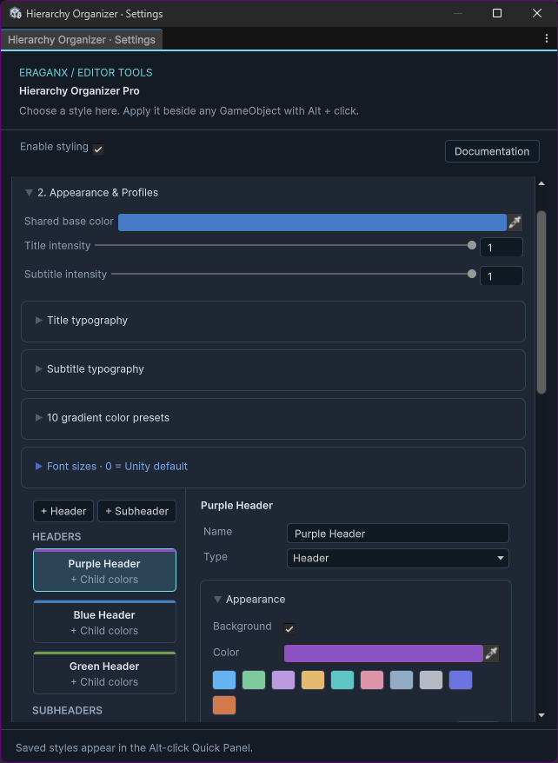
Task: Click the Unity cube icon in the title bar
Action: pyautogui.click(x=15, y=13)
